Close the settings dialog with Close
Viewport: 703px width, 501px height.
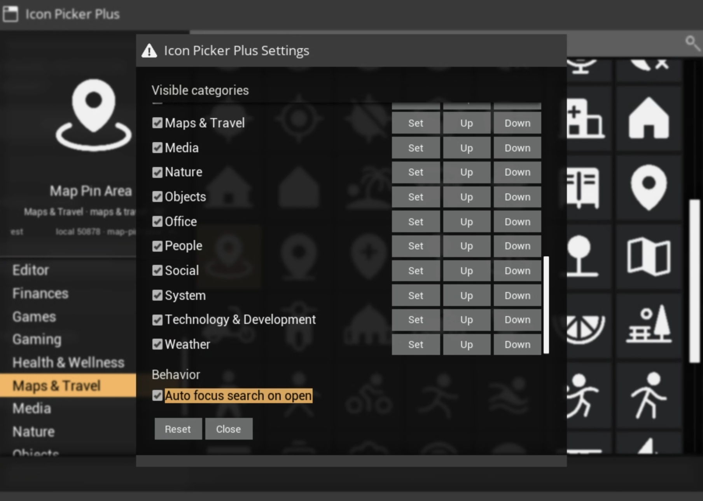tap(229, 429)
